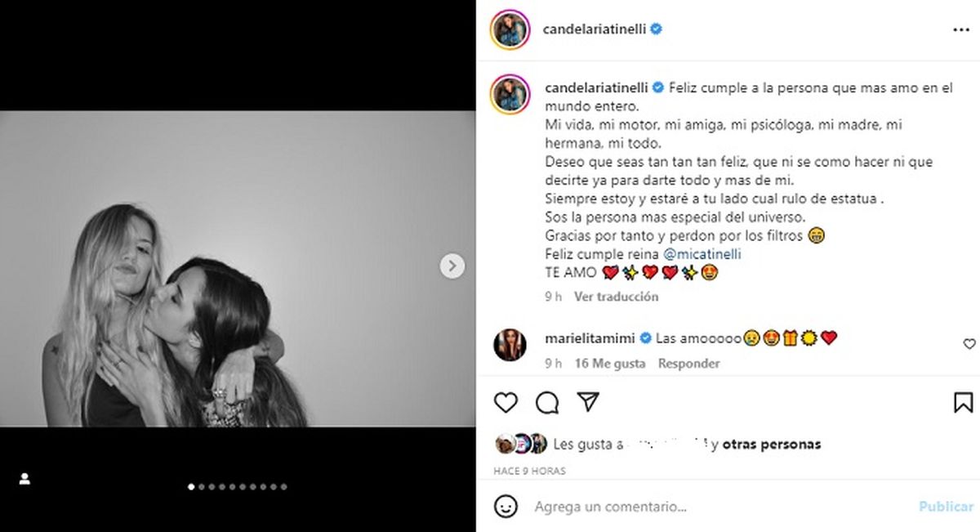980x532 pixels.
Task: Click Publicar to post the comment
Action: point(946,507)
